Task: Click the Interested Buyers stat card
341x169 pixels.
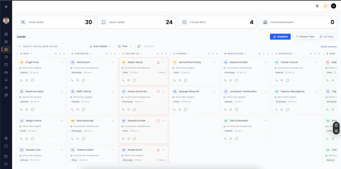Action: pos(298,22)
